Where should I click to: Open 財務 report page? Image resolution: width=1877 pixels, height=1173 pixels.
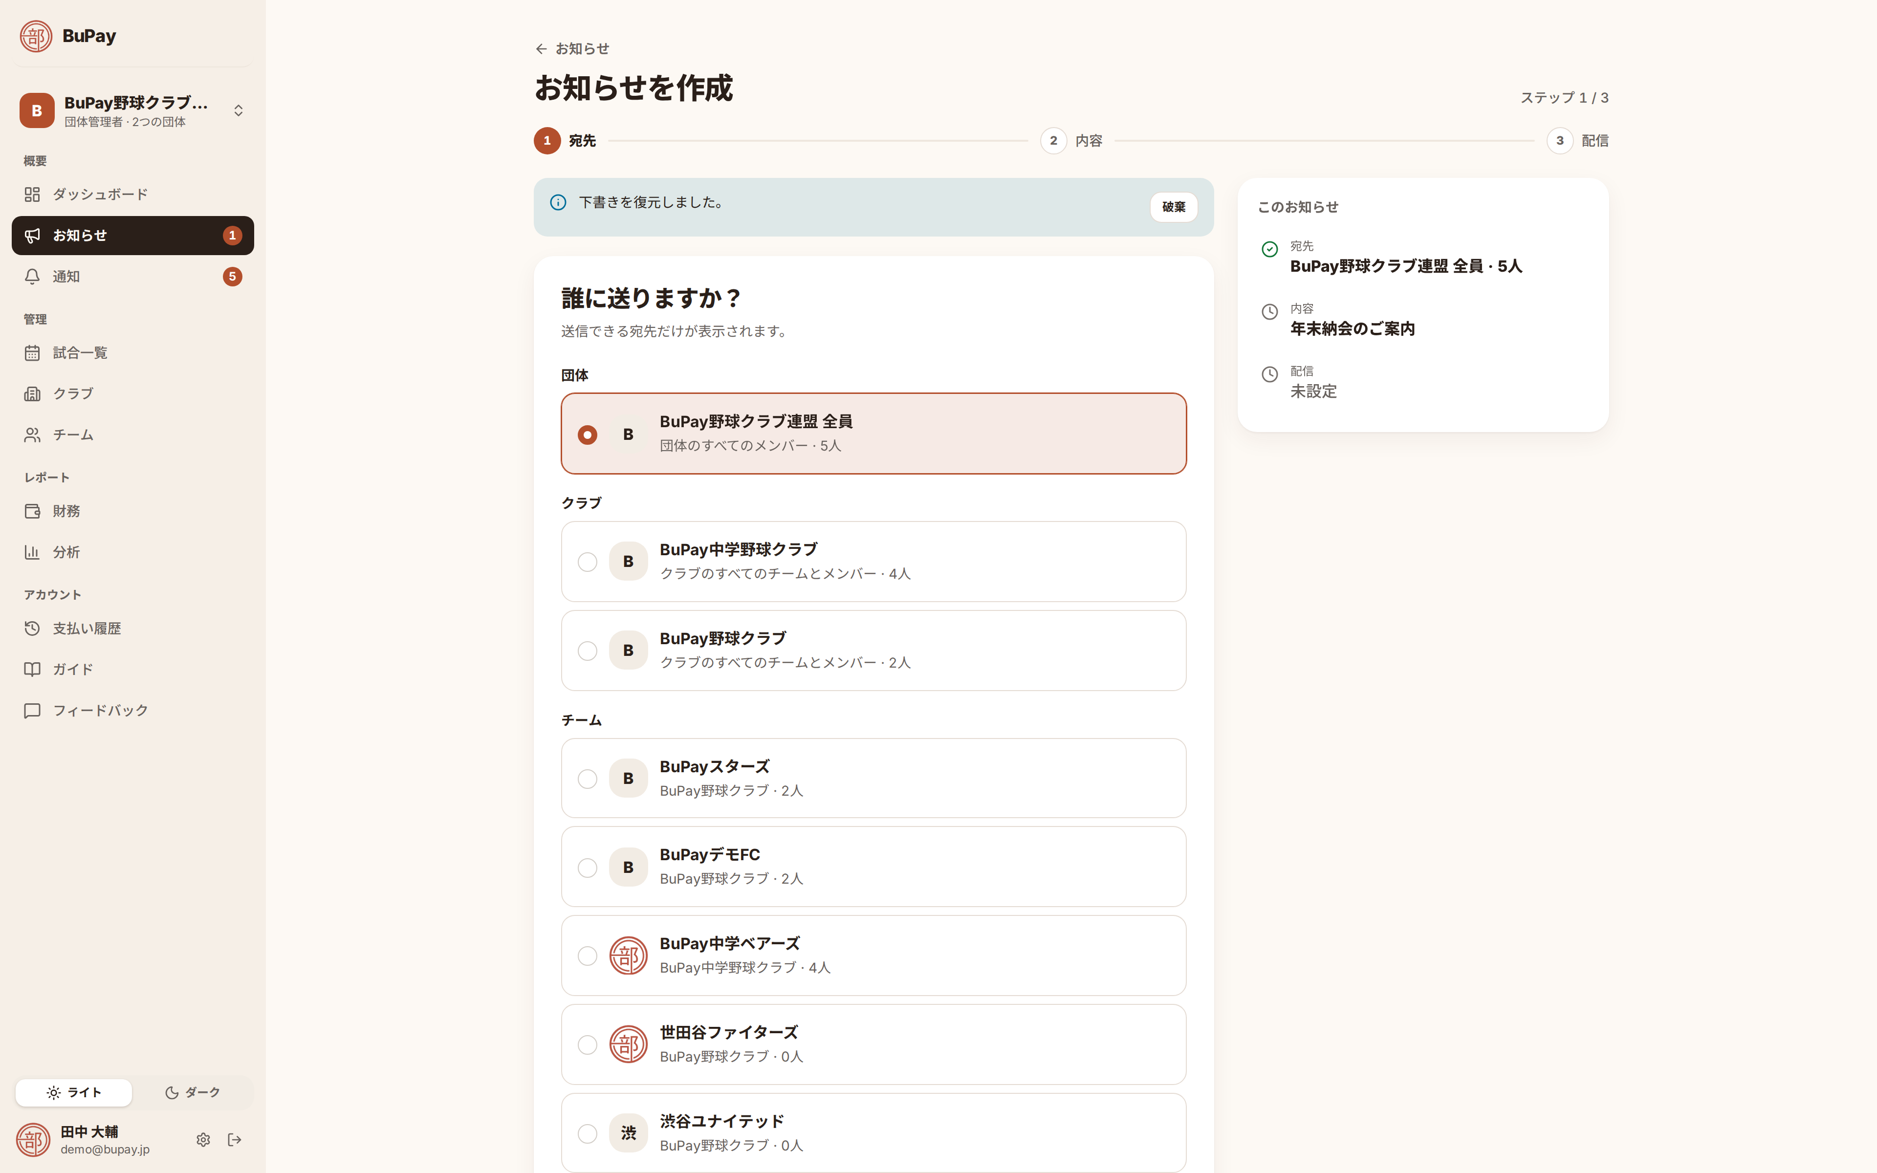132,511
